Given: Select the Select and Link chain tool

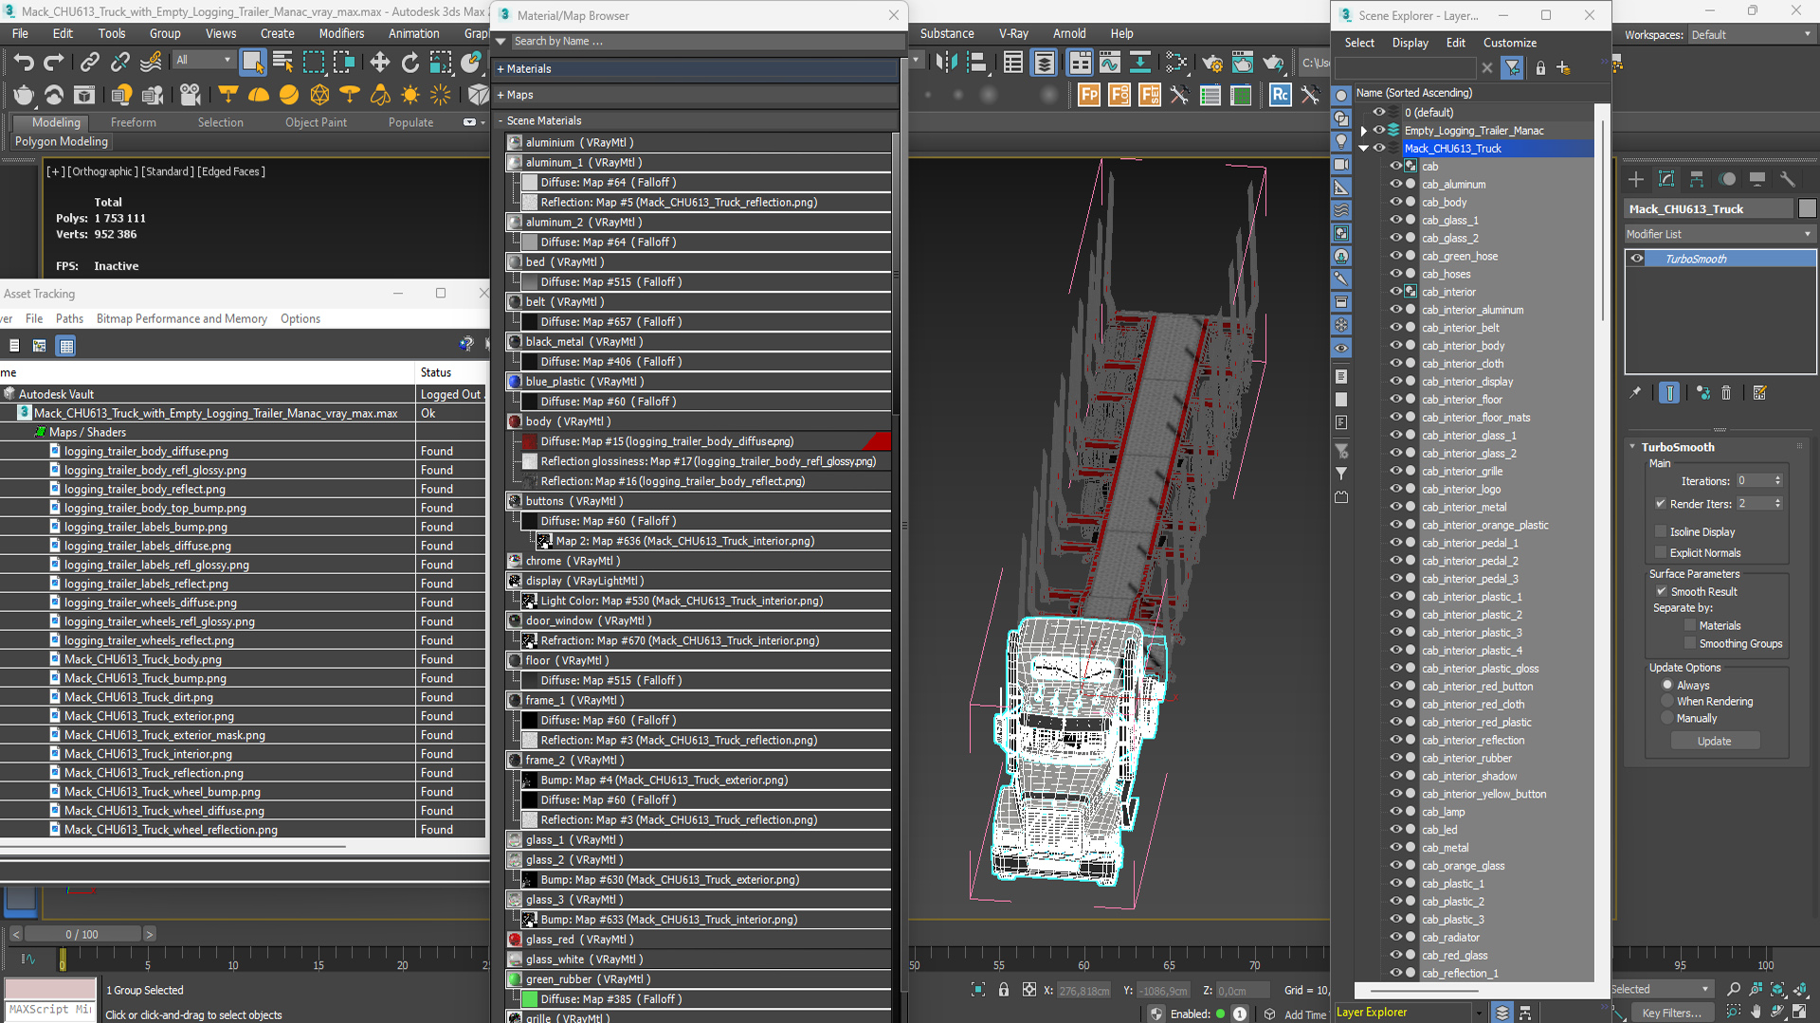Looking at the screenshot, I should [89, 63].
